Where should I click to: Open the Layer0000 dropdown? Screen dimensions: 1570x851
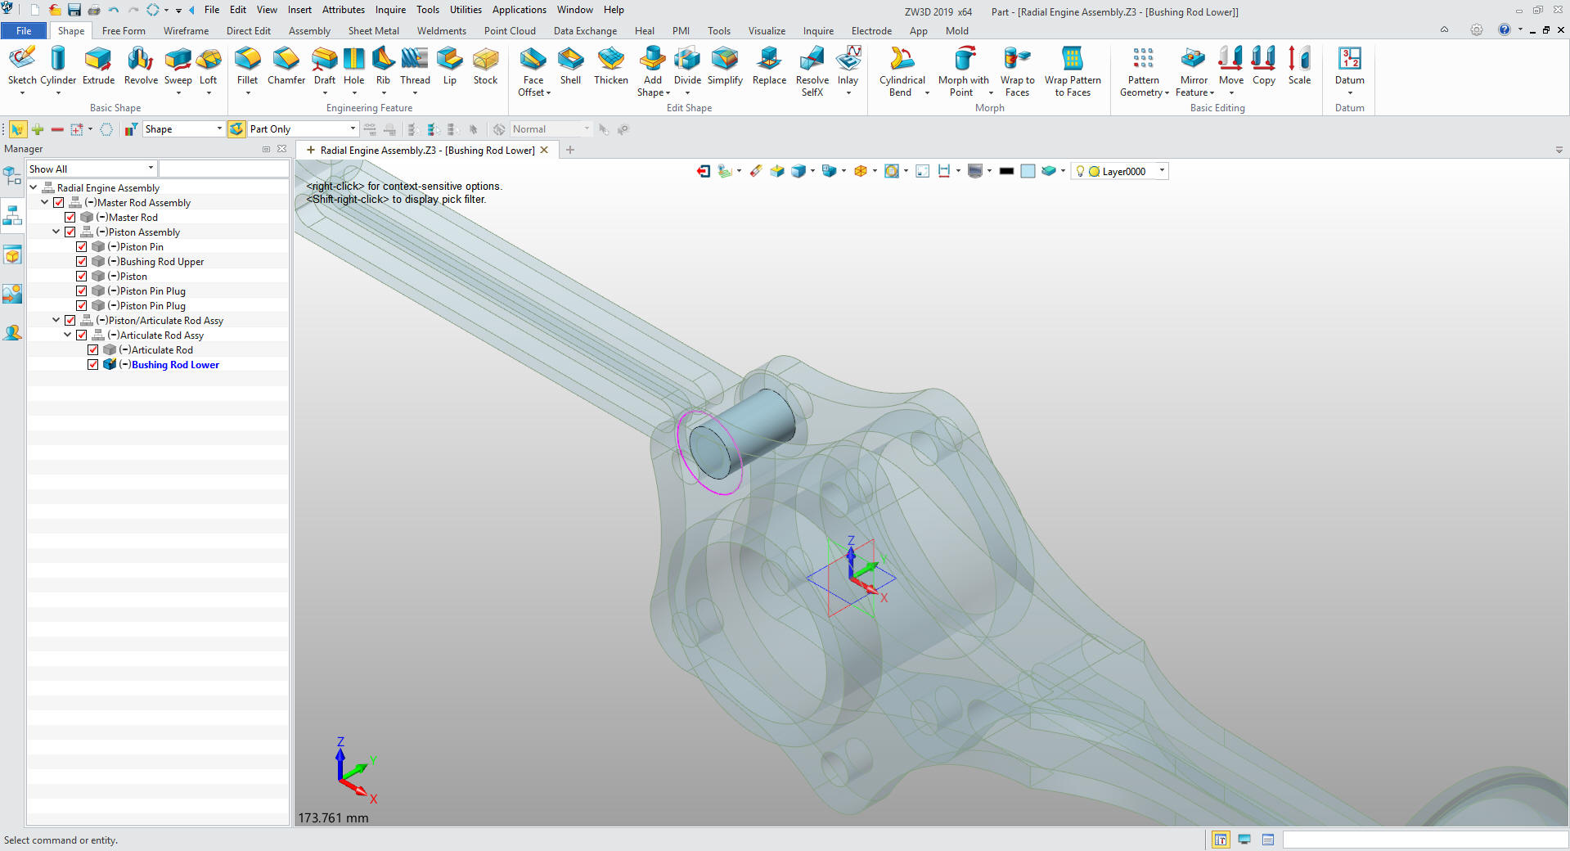click(1162, 171)
